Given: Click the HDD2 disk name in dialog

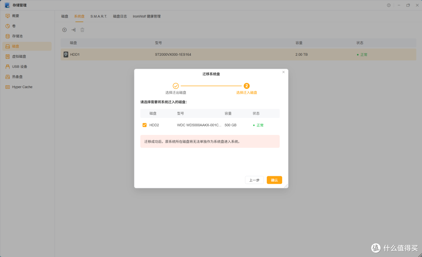Looking at the screenshot, I should (x=154, y=125).
